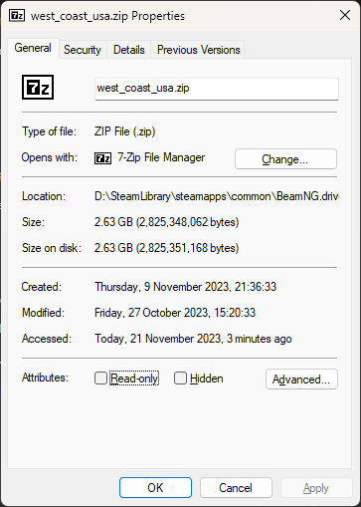Image resolution: width=361 pixels, height=507 pixels.
Task: Go to the Previous Versions tab
Action: (198, 50)
